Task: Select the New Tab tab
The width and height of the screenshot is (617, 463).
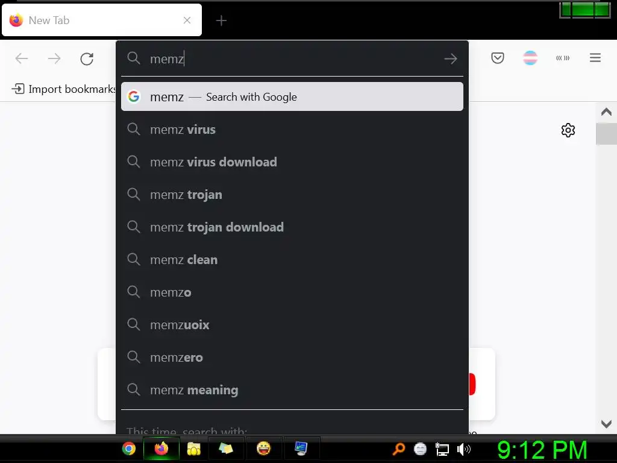Action: (101, 20)
